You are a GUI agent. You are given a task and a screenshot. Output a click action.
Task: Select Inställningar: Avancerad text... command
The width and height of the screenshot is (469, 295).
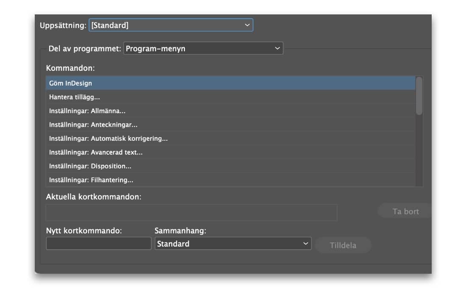click(230, 153)
